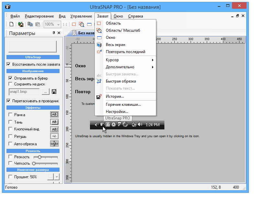255x198 pixels.
Task: Click the AB preview icon beside Рамка
Action: click(x=54, y=115)
